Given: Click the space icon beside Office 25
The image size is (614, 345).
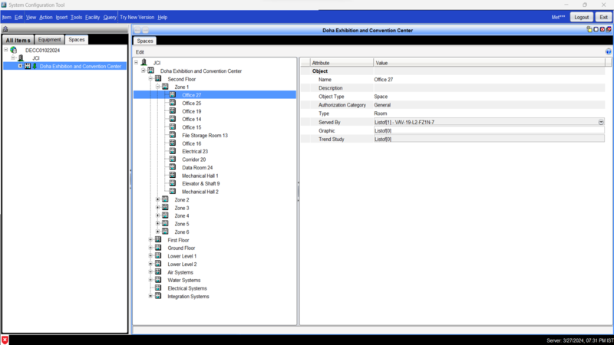Looking at the screenshot, I should tap(173, 103).
